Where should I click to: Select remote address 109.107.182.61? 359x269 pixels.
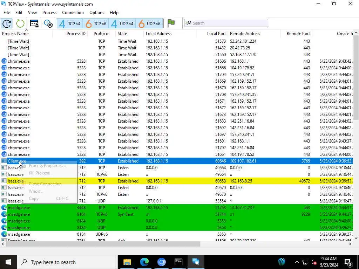tap(243, 161)
